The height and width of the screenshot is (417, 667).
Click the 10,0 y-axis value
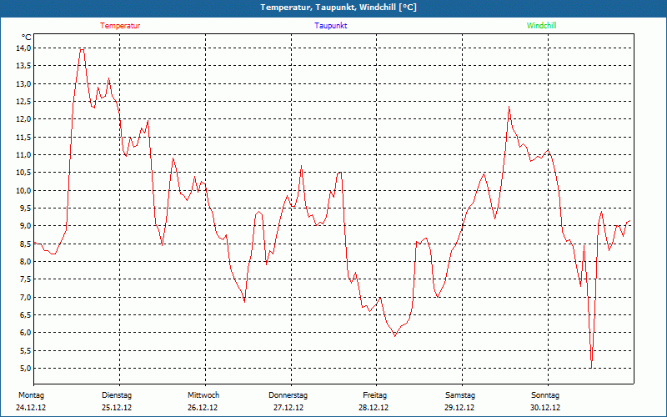[x=24, y=190]
